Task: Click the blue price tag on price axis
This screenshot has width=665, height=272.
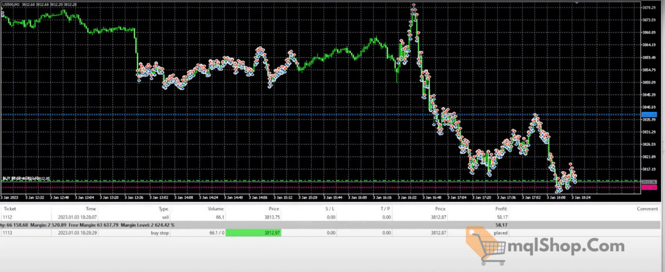Action: click(649, 115)
